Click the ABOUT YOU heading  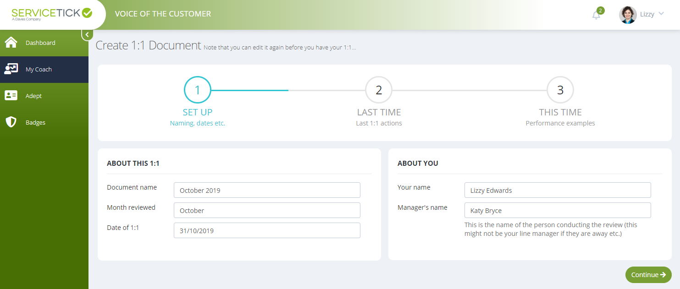click(418, 163)
